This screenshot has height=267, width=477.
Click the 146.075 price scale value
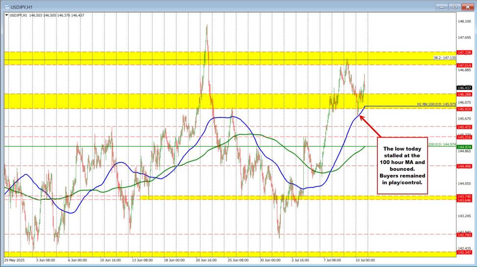[465, 102]
